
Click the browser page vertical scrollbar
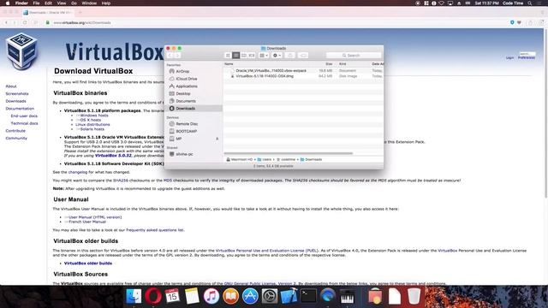point(546,114)
